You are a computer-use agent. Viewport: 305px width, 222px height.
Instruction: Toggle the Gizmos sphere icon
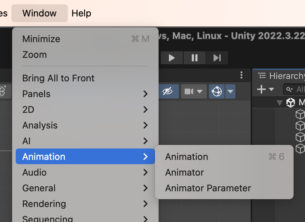216,92
